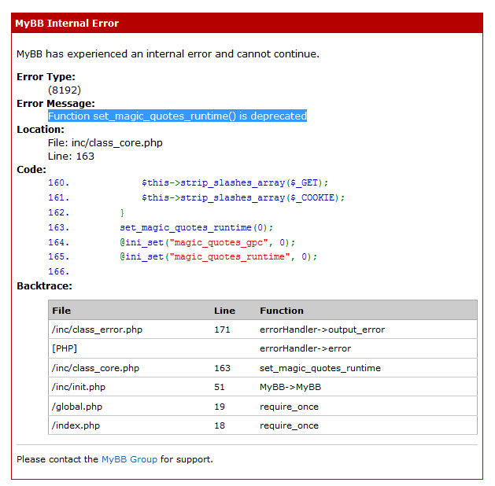Click require_once in the /index.php row

pos(289,425)
